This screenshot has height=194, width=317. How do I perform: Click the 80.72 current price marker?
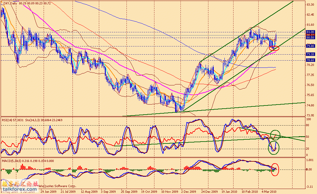pos(310,35)
